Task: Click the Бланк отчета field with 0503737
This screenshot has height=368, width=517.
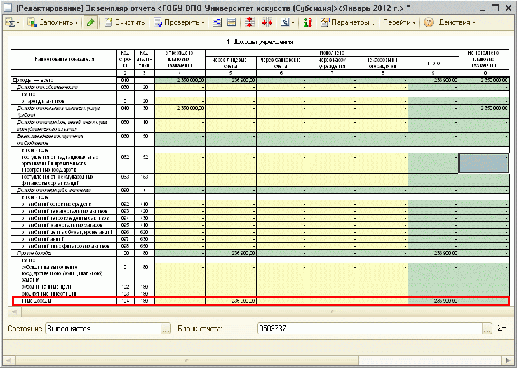Action: (368, 329)
